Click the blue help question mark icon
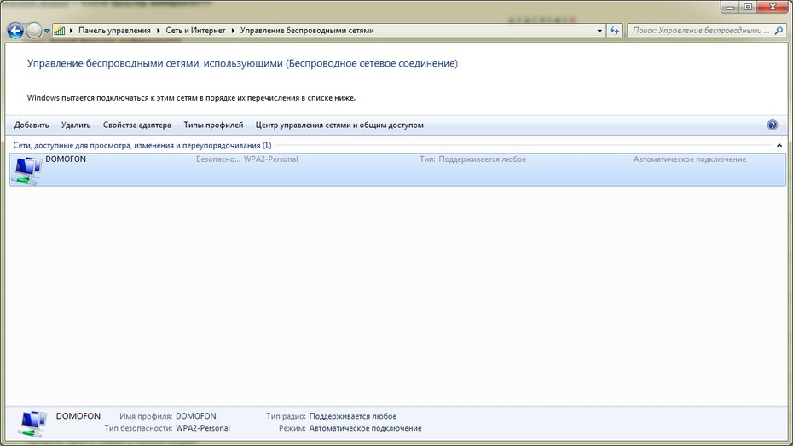 pyautogui.click(x=773, y=125)
